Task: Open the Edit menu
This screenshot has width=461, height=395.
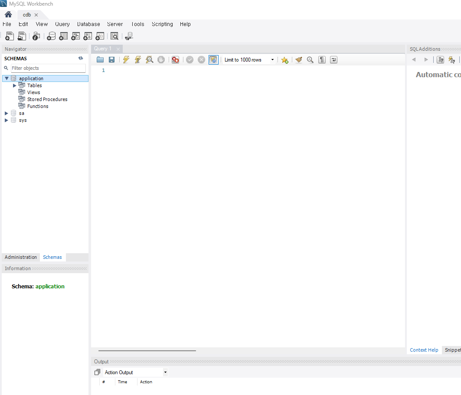Action: pyautogui.click(x=23, y=24)
